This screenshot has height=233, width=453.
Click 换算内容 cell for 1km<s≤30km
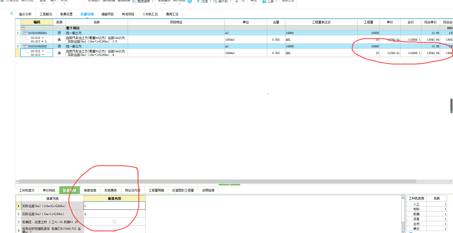pos(114,214)
